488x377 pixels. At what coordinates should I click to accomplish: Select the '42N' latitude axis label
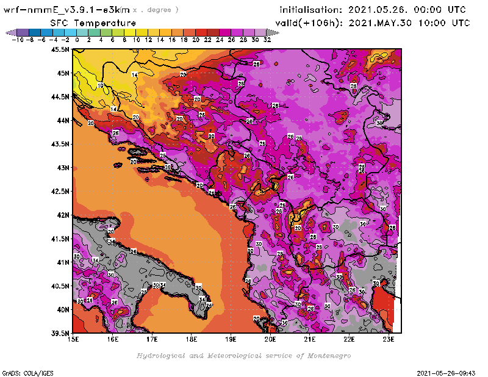tap(63, 215)
